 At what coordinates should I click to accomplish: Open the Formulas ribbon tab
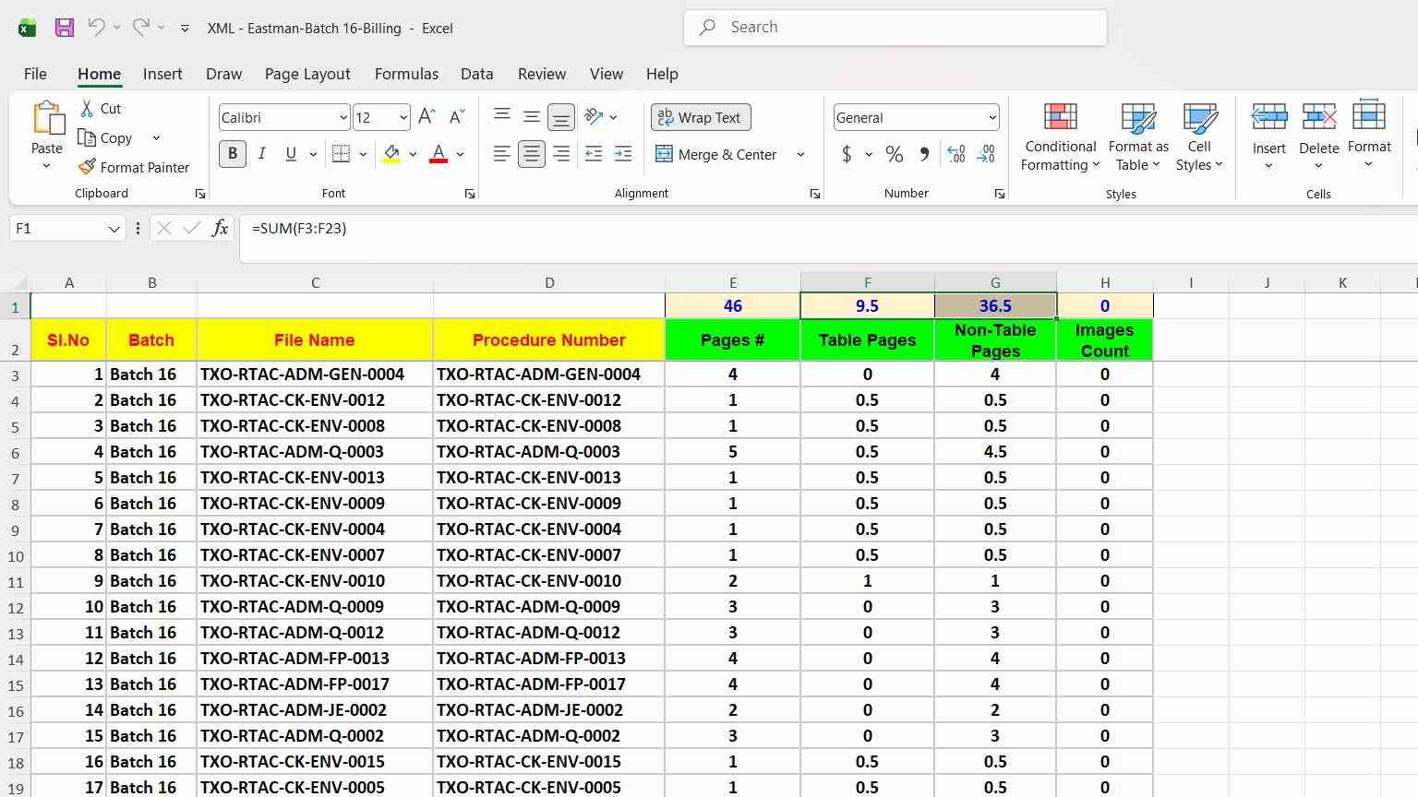point(406,74)
